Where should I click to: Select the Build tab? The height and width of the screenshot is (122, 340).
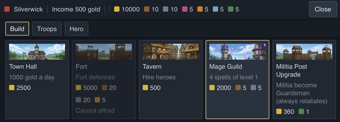[17, 29]
